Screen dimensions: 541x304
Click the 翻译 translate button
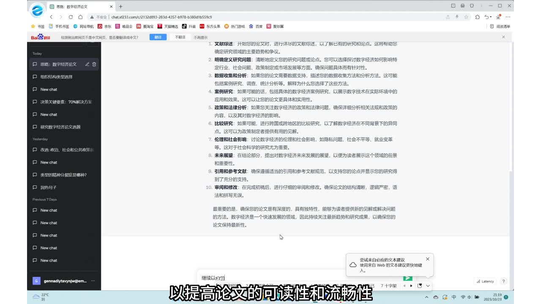click(158, 37)
